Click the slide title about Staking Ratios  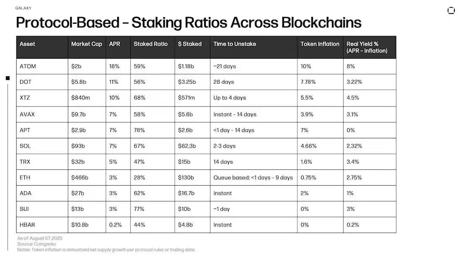[189, 23]
